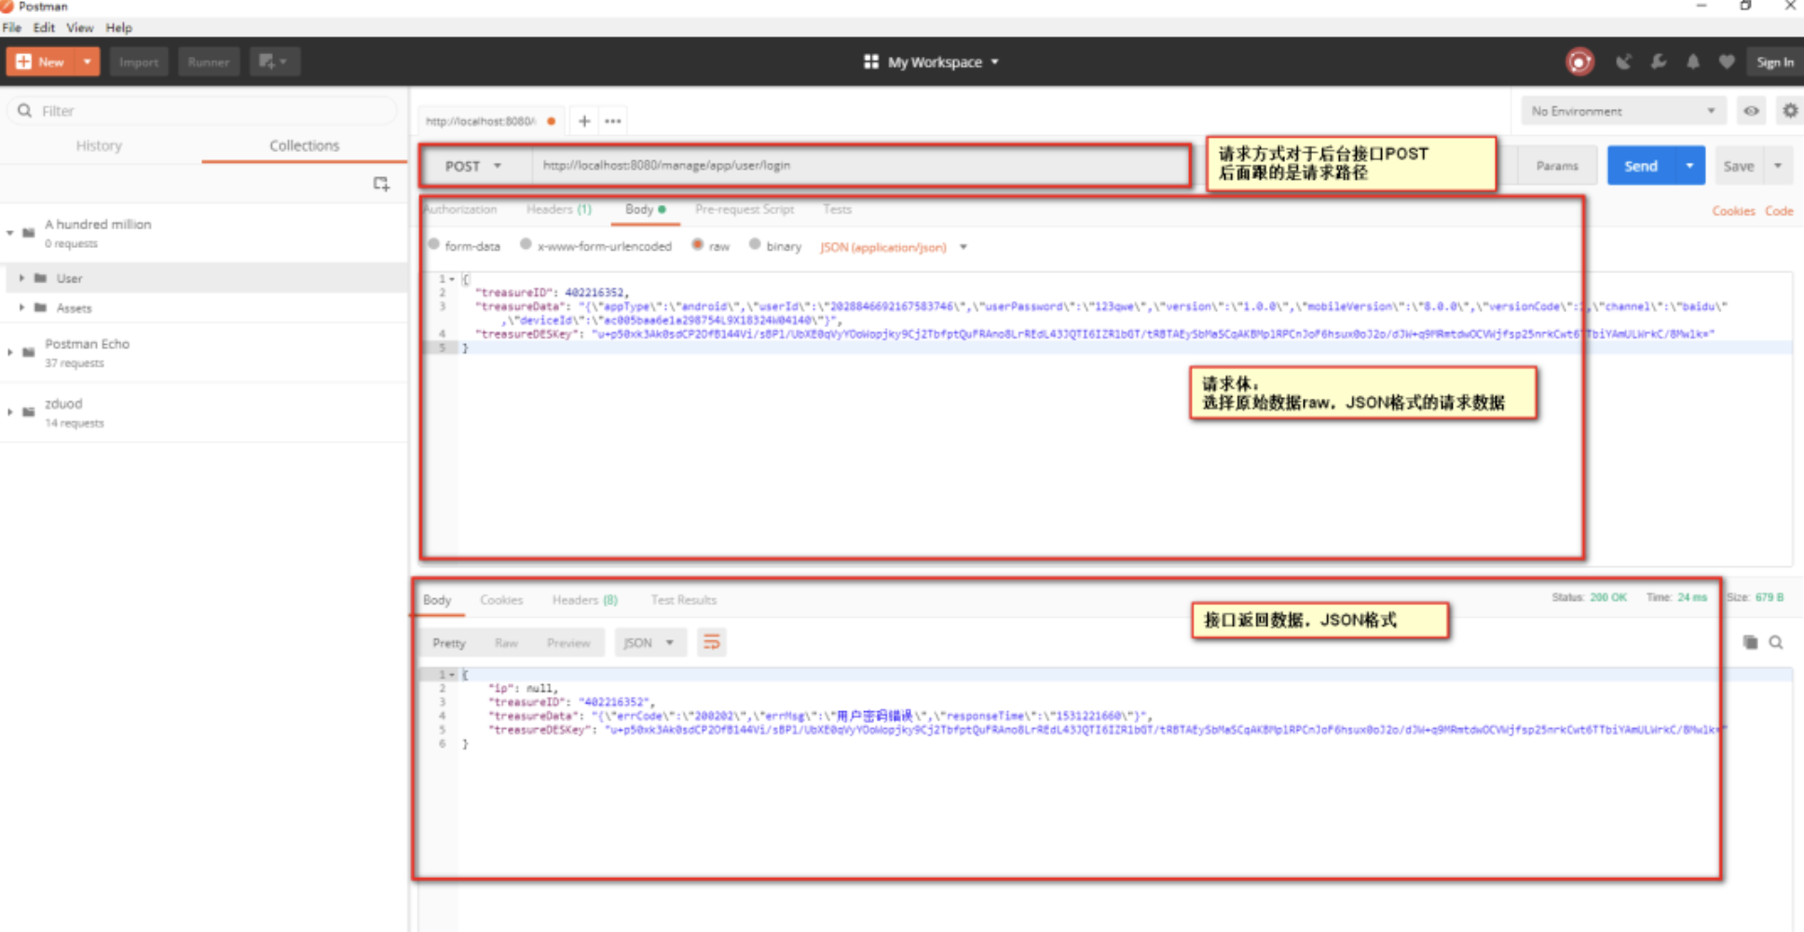Click the Runner button
Screen dimensions: 1804x932
(209, 62)
